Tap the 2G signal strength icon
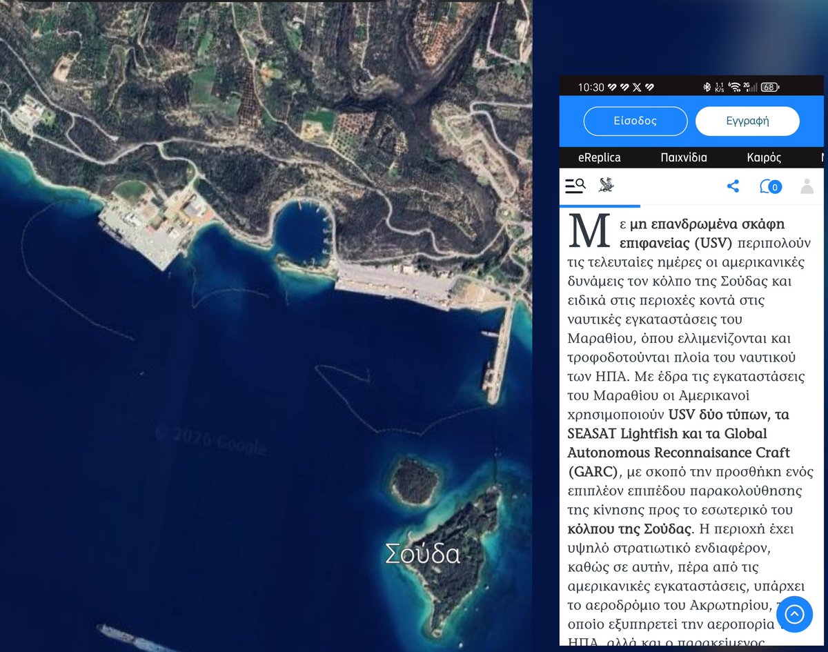This screenshot has width=828, height=652. point(750,87)
